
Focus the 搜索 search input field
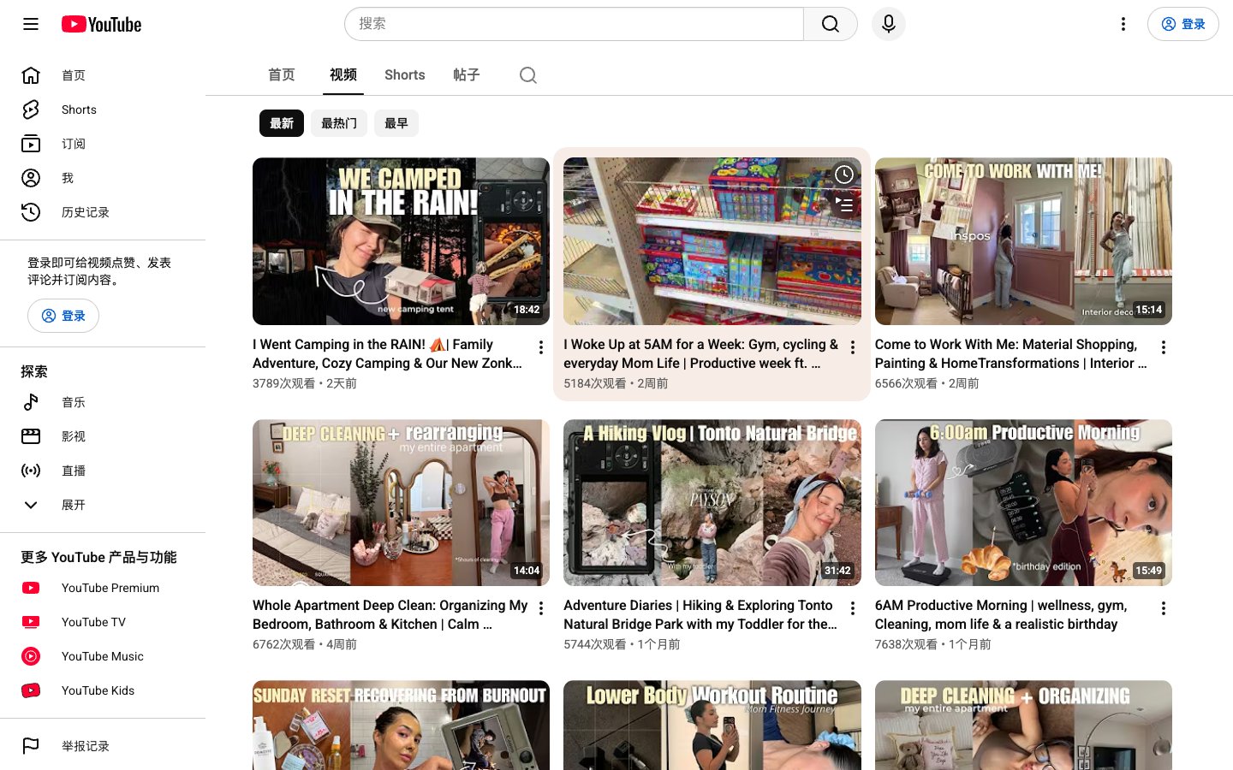point(574,24)
